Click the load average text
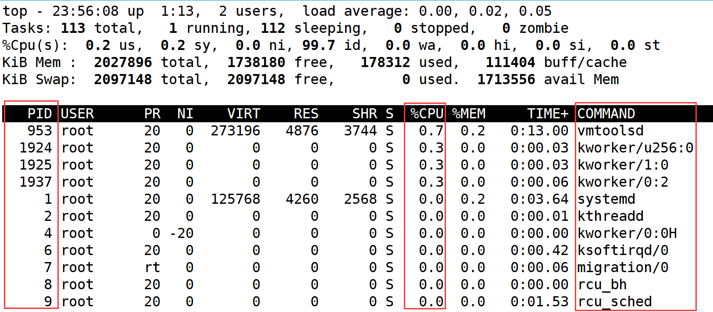713x312 pixels. tap(356, 11)
